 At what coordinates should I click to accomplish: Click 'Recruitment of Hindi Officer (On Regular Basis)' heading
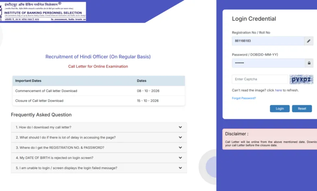[x=98, y=56]
